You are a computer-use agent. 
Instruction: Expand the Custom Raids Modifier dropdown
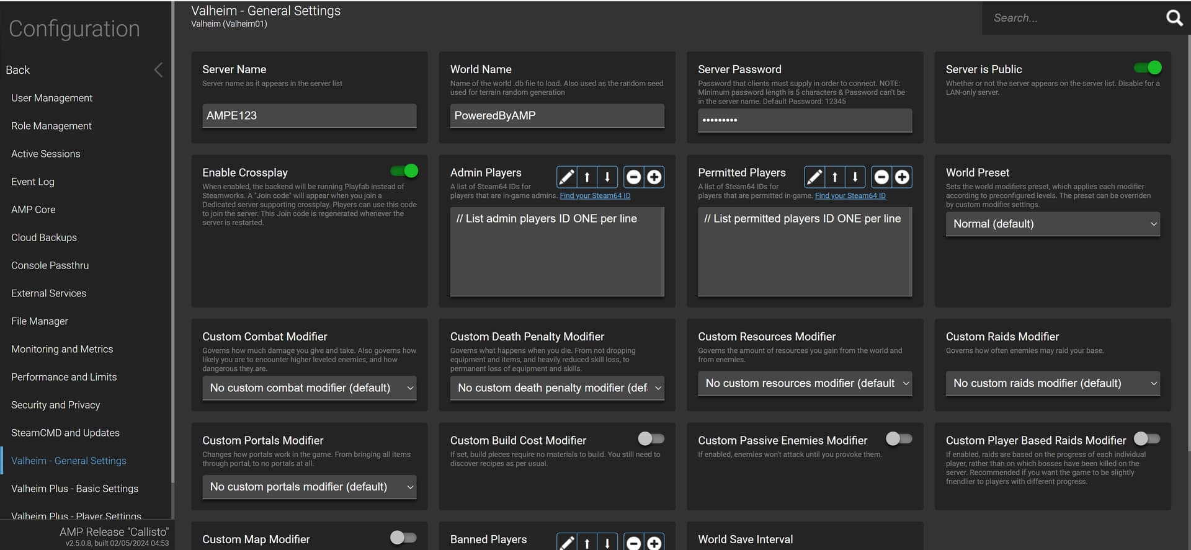(1053, 383)
